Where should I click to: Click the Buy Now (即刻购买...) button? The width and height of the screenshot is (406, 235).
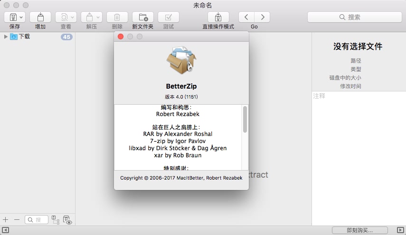[x=360, y=230]
